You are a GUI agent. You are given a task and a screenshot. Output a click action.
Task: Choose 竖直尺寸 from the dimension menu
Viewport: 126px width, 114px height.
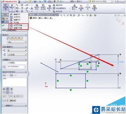click(x=17, y=20)
